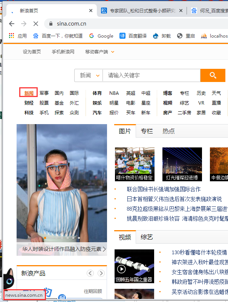Select the 热点 tab
This screenshot has height=302, width=228.
(x=168, y=131)
